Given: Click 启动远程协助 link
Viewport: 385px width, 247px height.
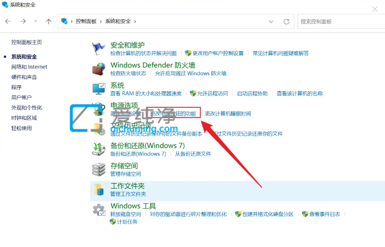Looking at the screenshot, I should pyautogui.click(x=252, y=93).
